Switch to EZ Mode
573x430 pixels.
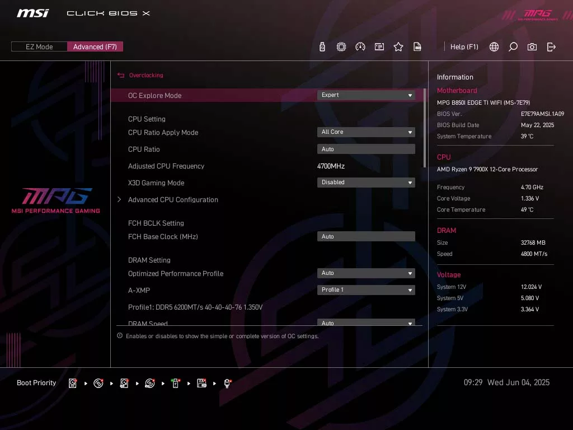click(x=39, y=47)
